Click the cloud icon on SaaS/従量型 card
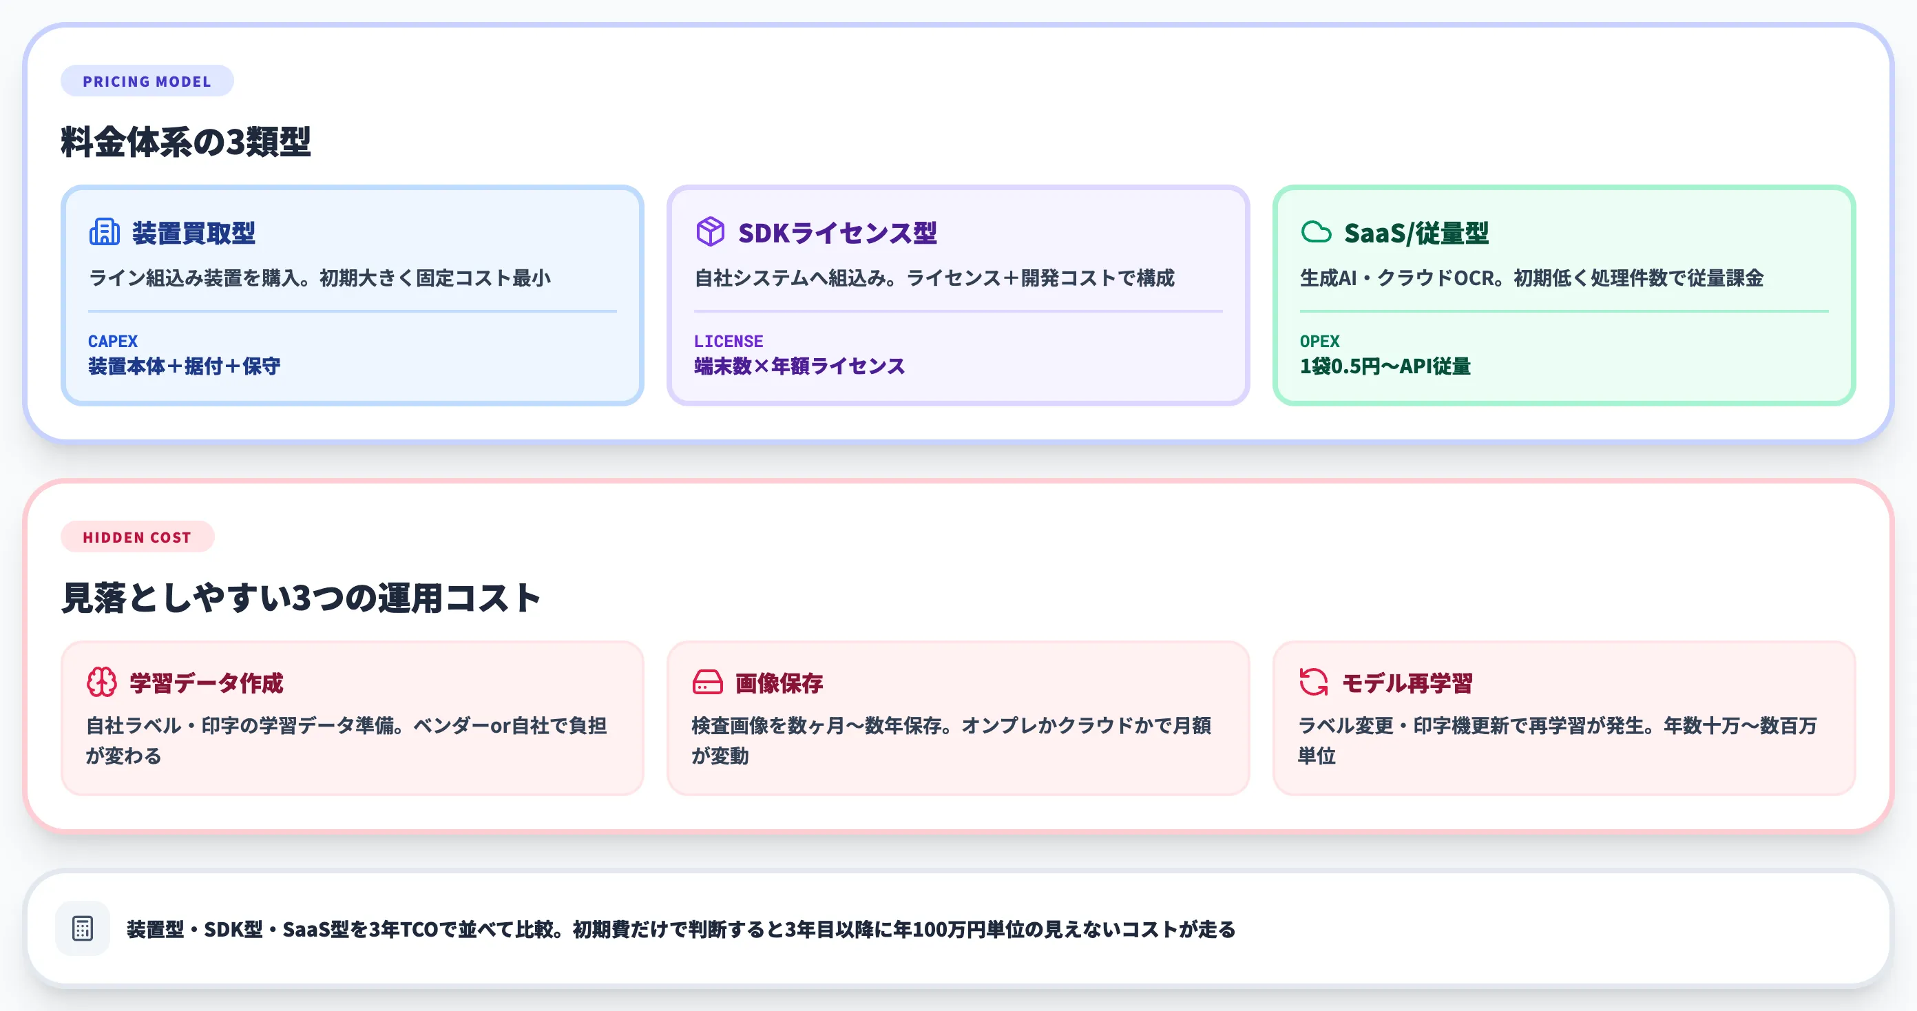This screenshot has height=1011, width=1917. point(1317,233)
